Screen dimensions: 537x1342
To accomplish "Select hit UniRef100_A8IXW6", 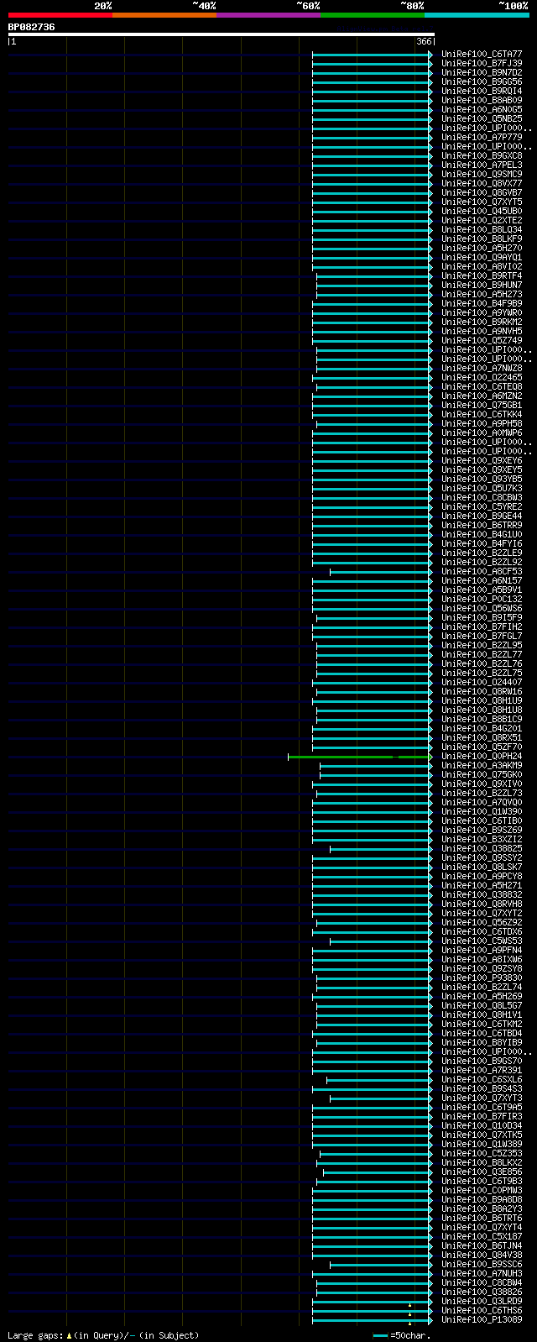I will [482, 960].
